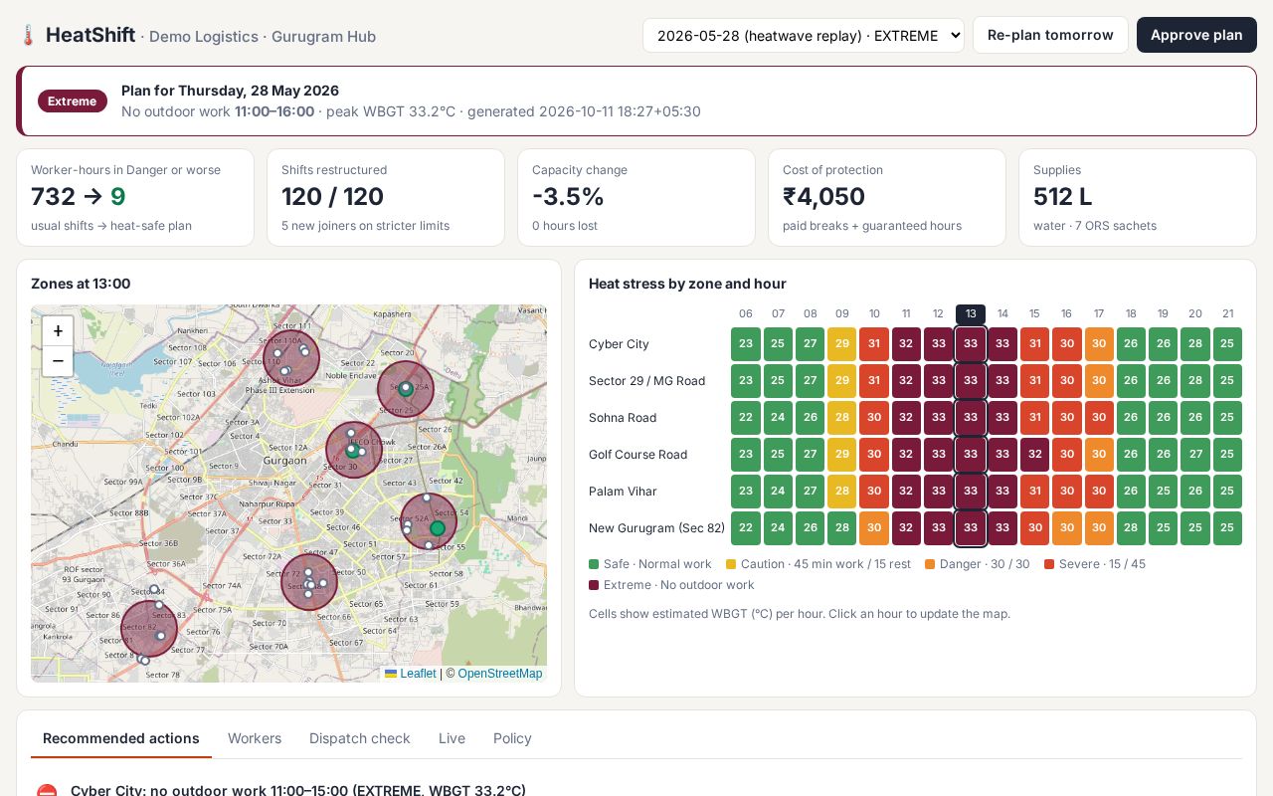
Task: Click the 'Zones at 13:00' heading
Action: point(81,284)
